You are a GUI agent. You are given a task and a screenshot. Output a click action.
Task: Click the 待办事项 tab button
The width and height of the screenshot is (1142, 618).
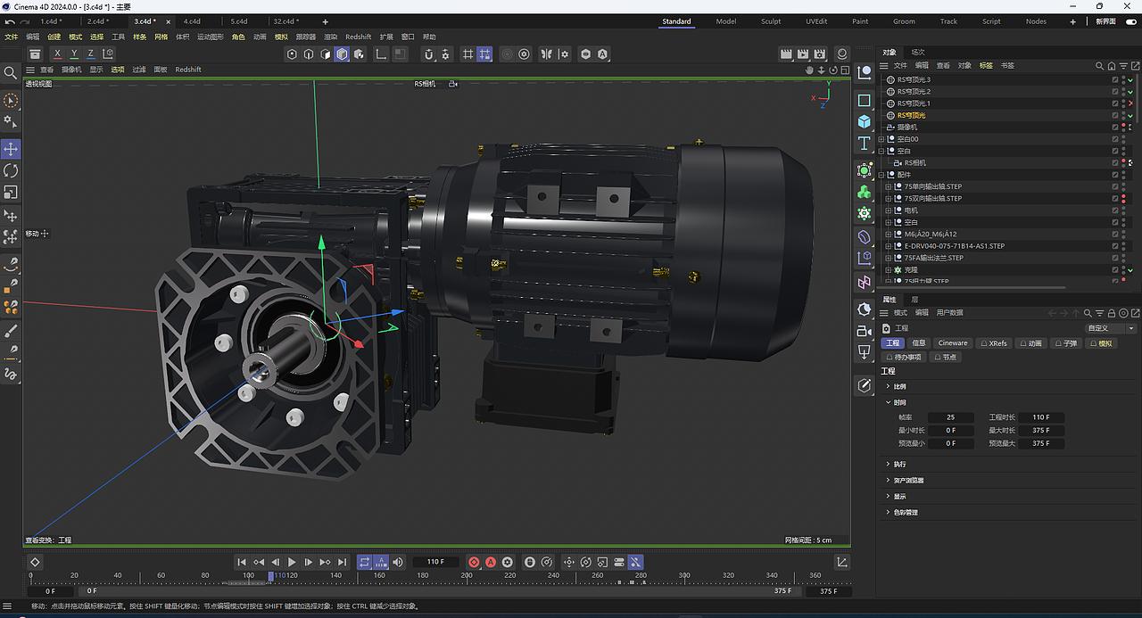(x=904, y=357)
